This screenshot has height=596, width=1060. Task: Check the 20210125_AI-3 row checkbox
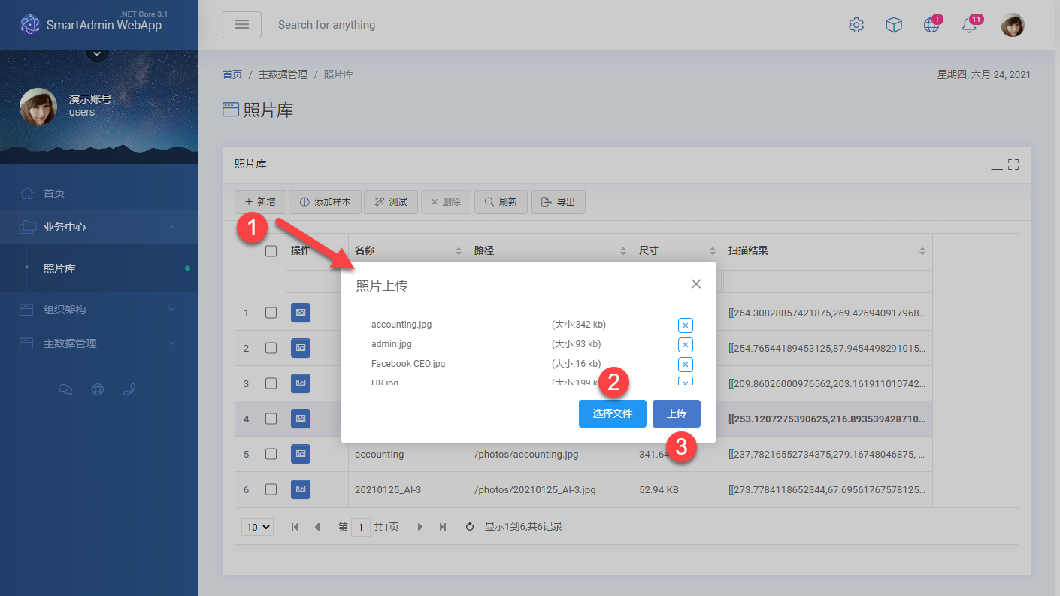coord(271,489)
